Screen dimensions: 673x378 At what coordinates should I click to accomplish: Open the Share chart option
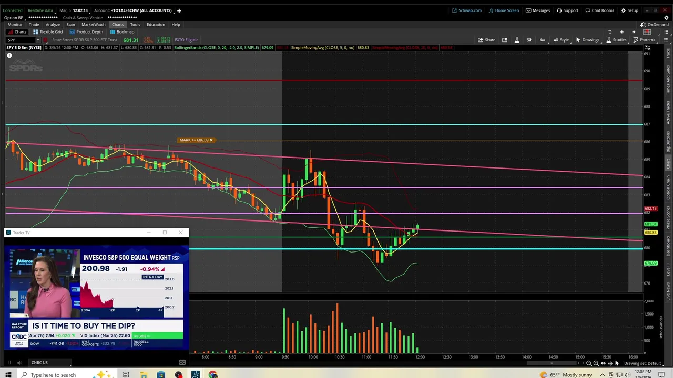486,40
